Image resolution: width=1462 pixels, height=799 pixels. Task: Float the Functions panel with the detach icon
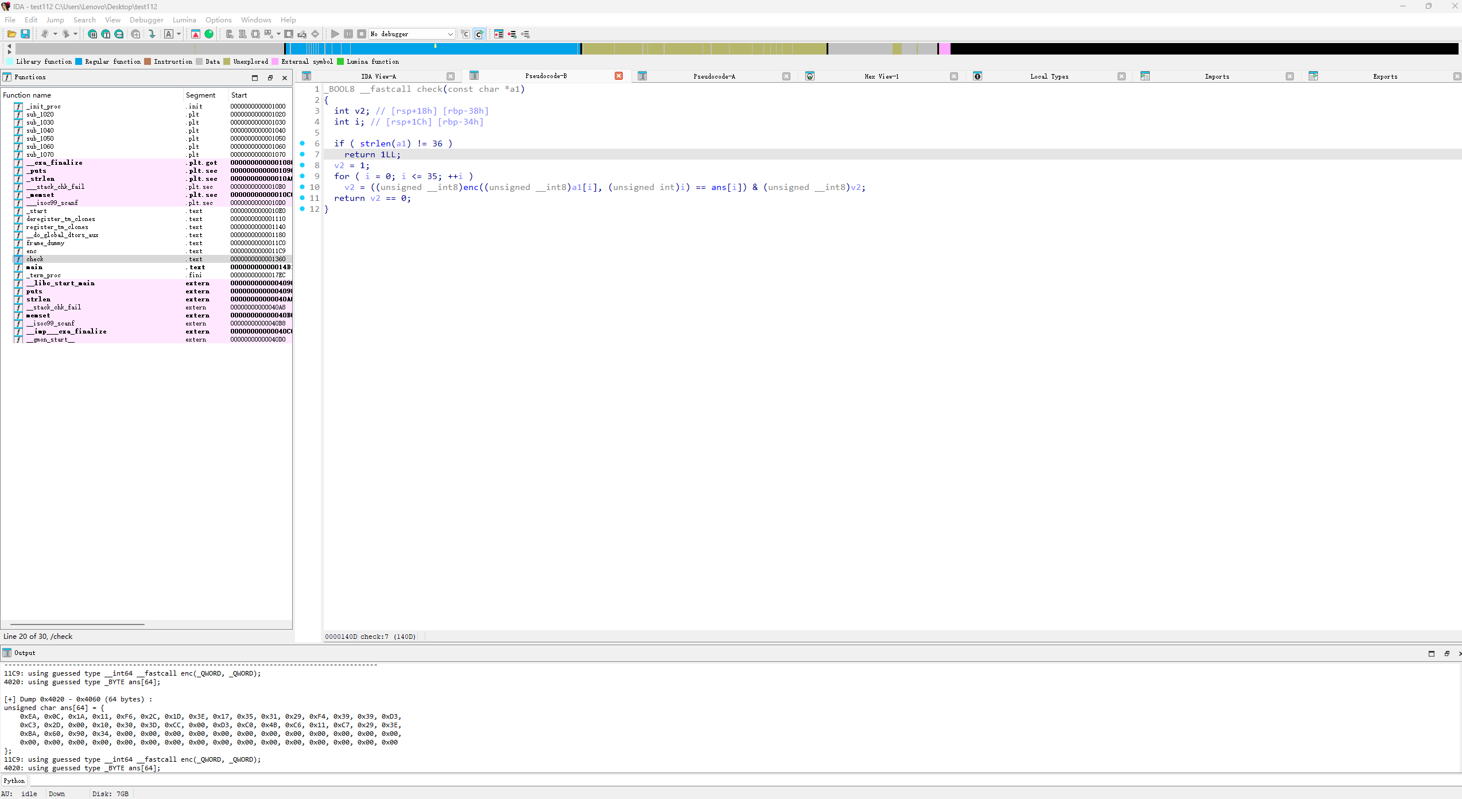pos(270,77)
